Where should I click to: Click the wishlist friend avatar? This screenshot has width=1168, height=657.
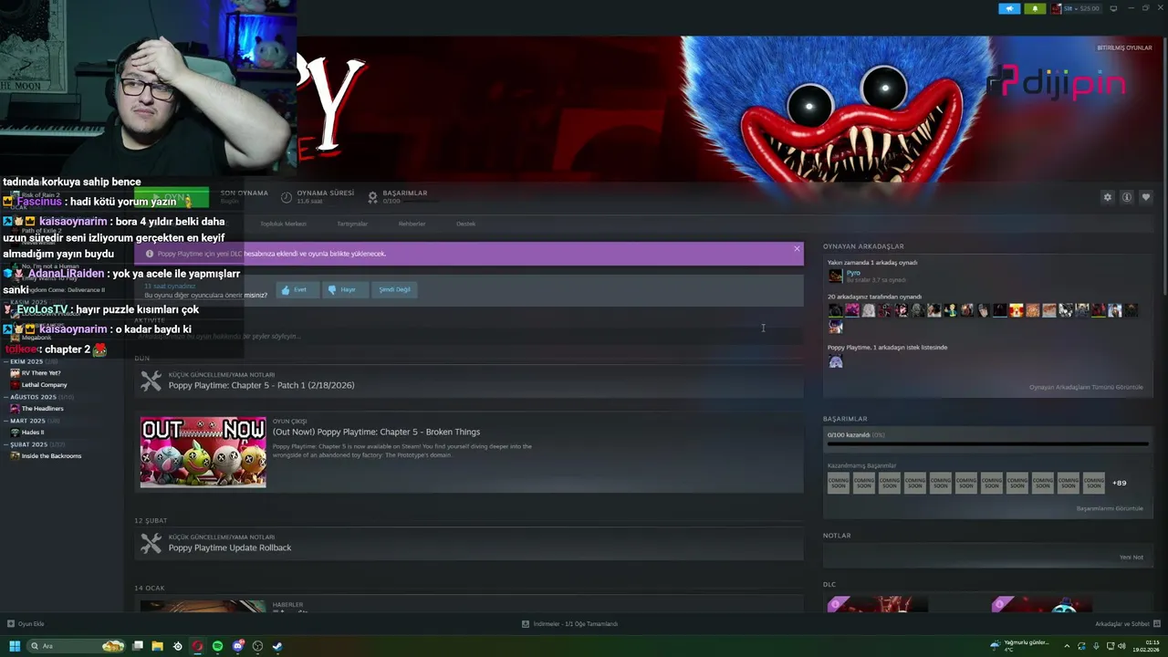point(835,362)
